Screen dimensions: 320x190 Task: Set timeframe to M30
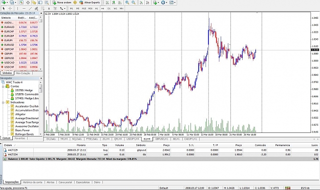coord(90,8)
